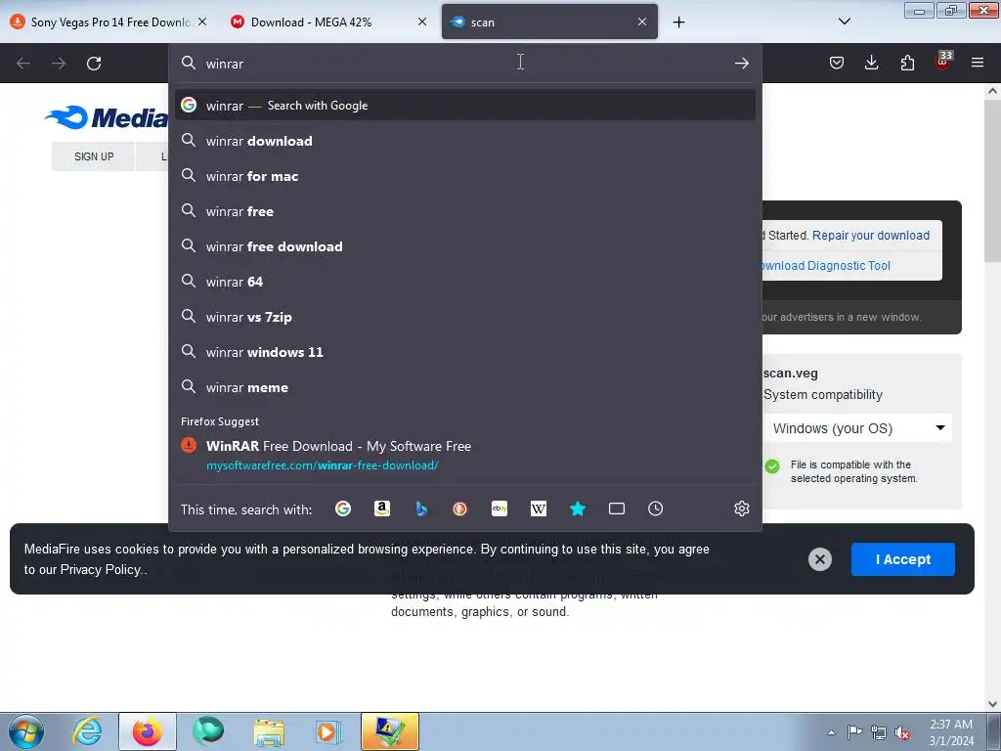1001x751 pixels.
Task: Open the Firefox hamburger menu
Action: 978,63
